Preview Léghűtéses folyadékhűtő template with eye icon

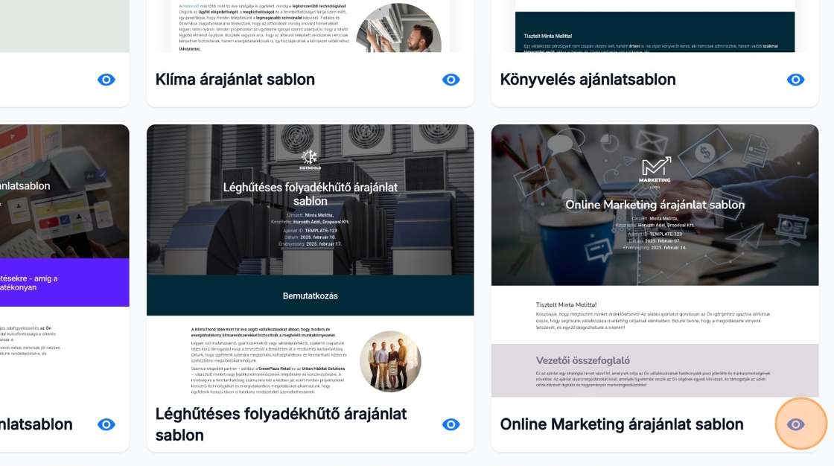click(x=451, y=424)
